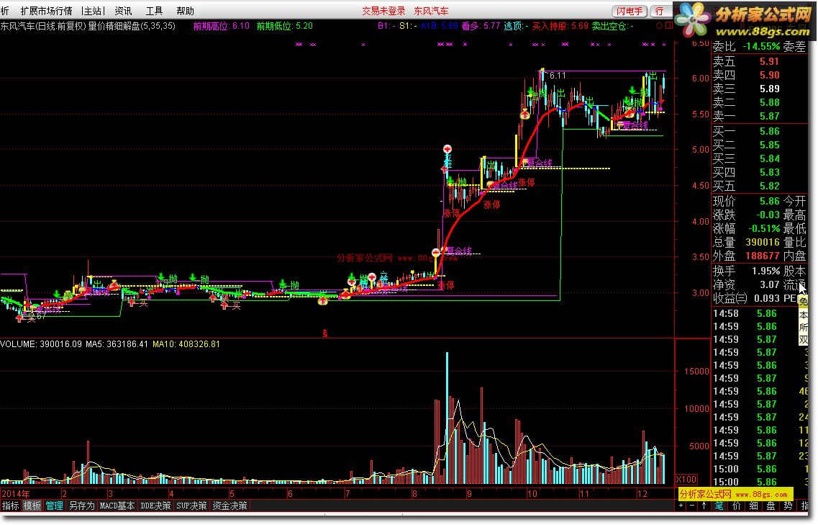This screenshot has height=525, width=818.
Task: Click the 现价 5.86 value
Action: [770, 201]
